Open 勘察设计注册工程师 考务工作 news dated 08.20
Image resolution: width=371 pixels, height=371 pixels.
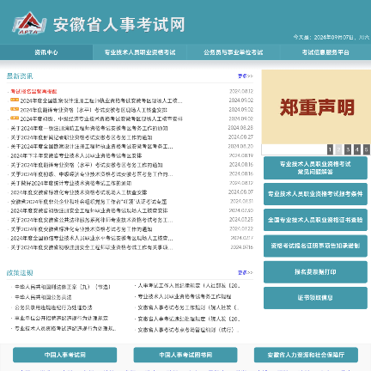[x=92, y=147]
